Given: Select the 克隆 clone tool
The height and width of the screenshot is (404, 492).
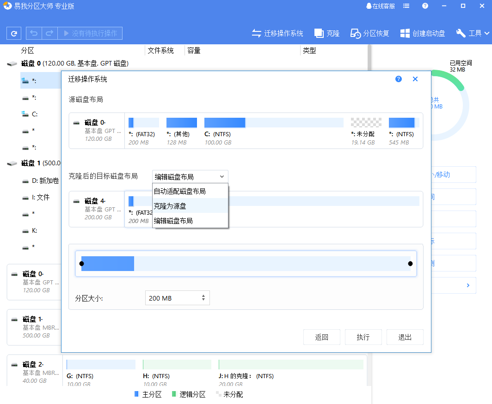Looking at the screenshot, I should coord(326,33).
